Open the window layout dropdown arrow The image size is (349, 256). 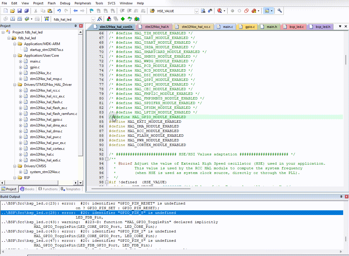pyautogui.click(x=272, y=11)
